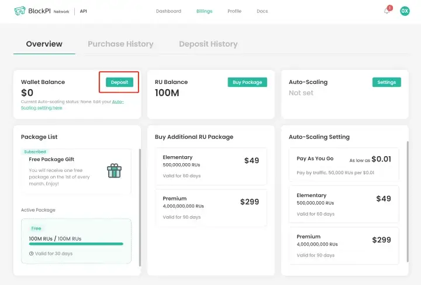Select Premium $299 in Auto-Scaling Setting
This screenshot has width=421, height=285.
(344, 246)
